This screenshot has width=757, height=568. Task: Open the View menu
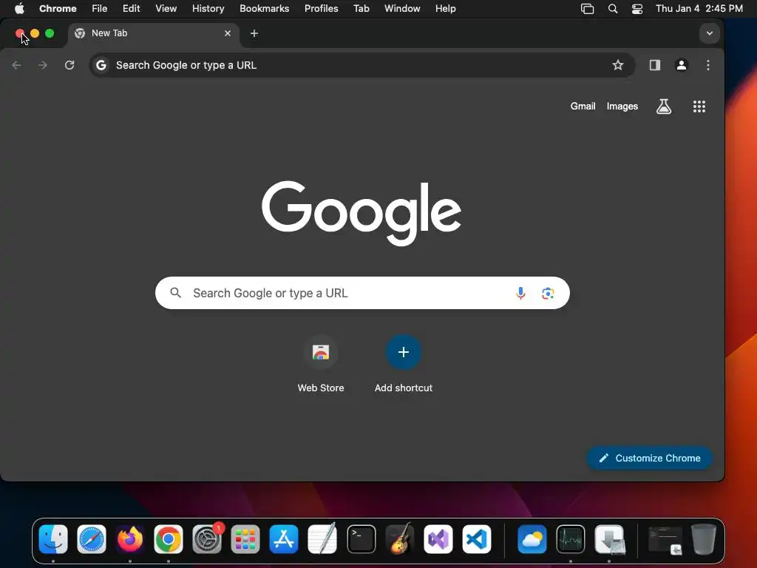[x=166, y=9]
